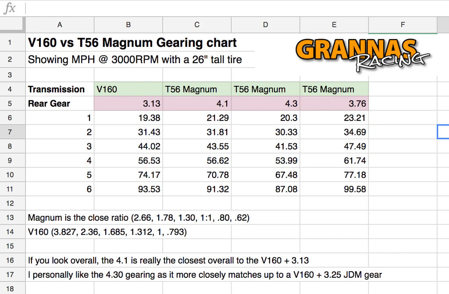Select the cell containing 43.55
This screenshot has width=449, height=294.
[x=197, y=146]
